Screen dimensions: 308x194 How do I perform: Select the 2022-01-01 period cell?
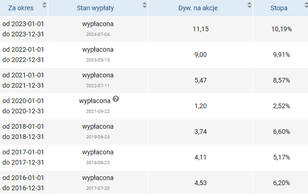(x=24, y=55)
